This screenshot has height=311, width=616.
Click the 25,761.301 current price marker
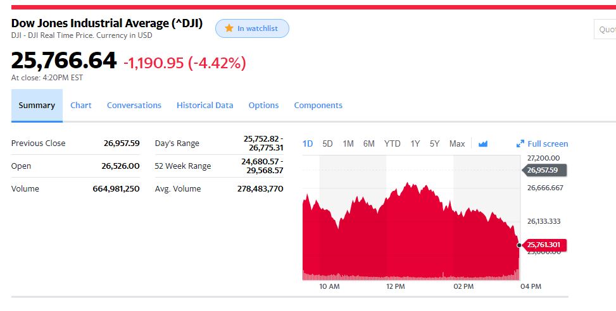[544, 245]
